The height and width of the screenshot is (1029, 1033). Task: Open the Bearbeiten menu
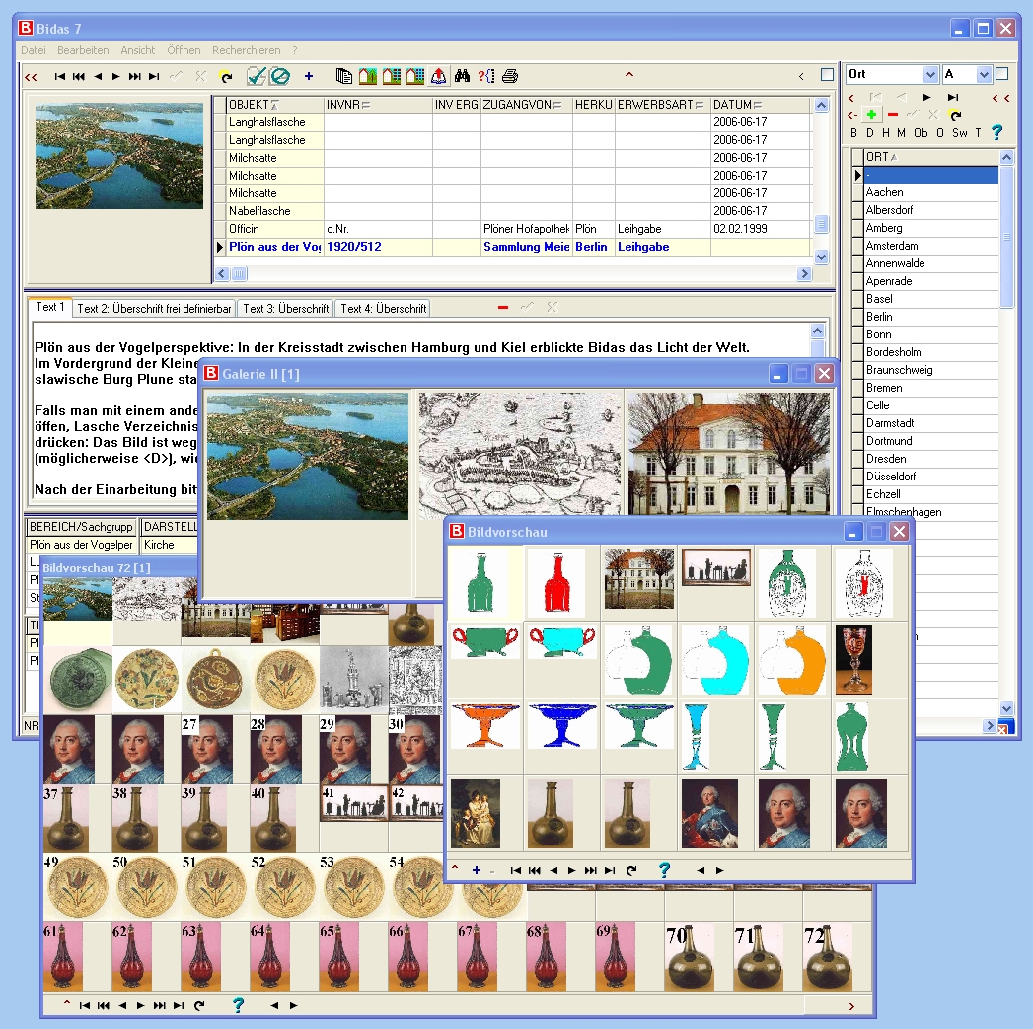point(83,50)
